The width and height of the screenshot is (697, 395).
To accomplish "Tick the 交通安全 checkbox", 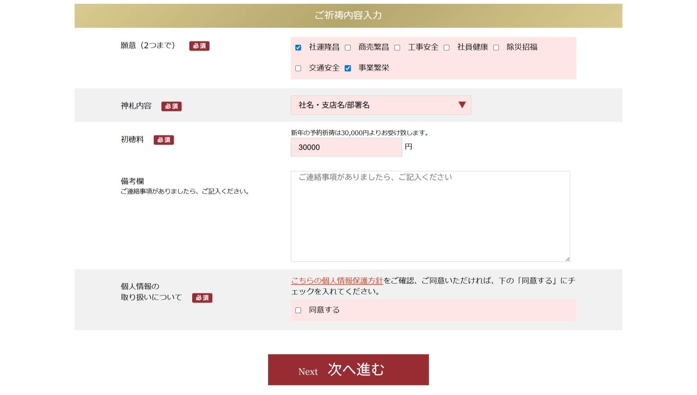I will pos(298,68).
